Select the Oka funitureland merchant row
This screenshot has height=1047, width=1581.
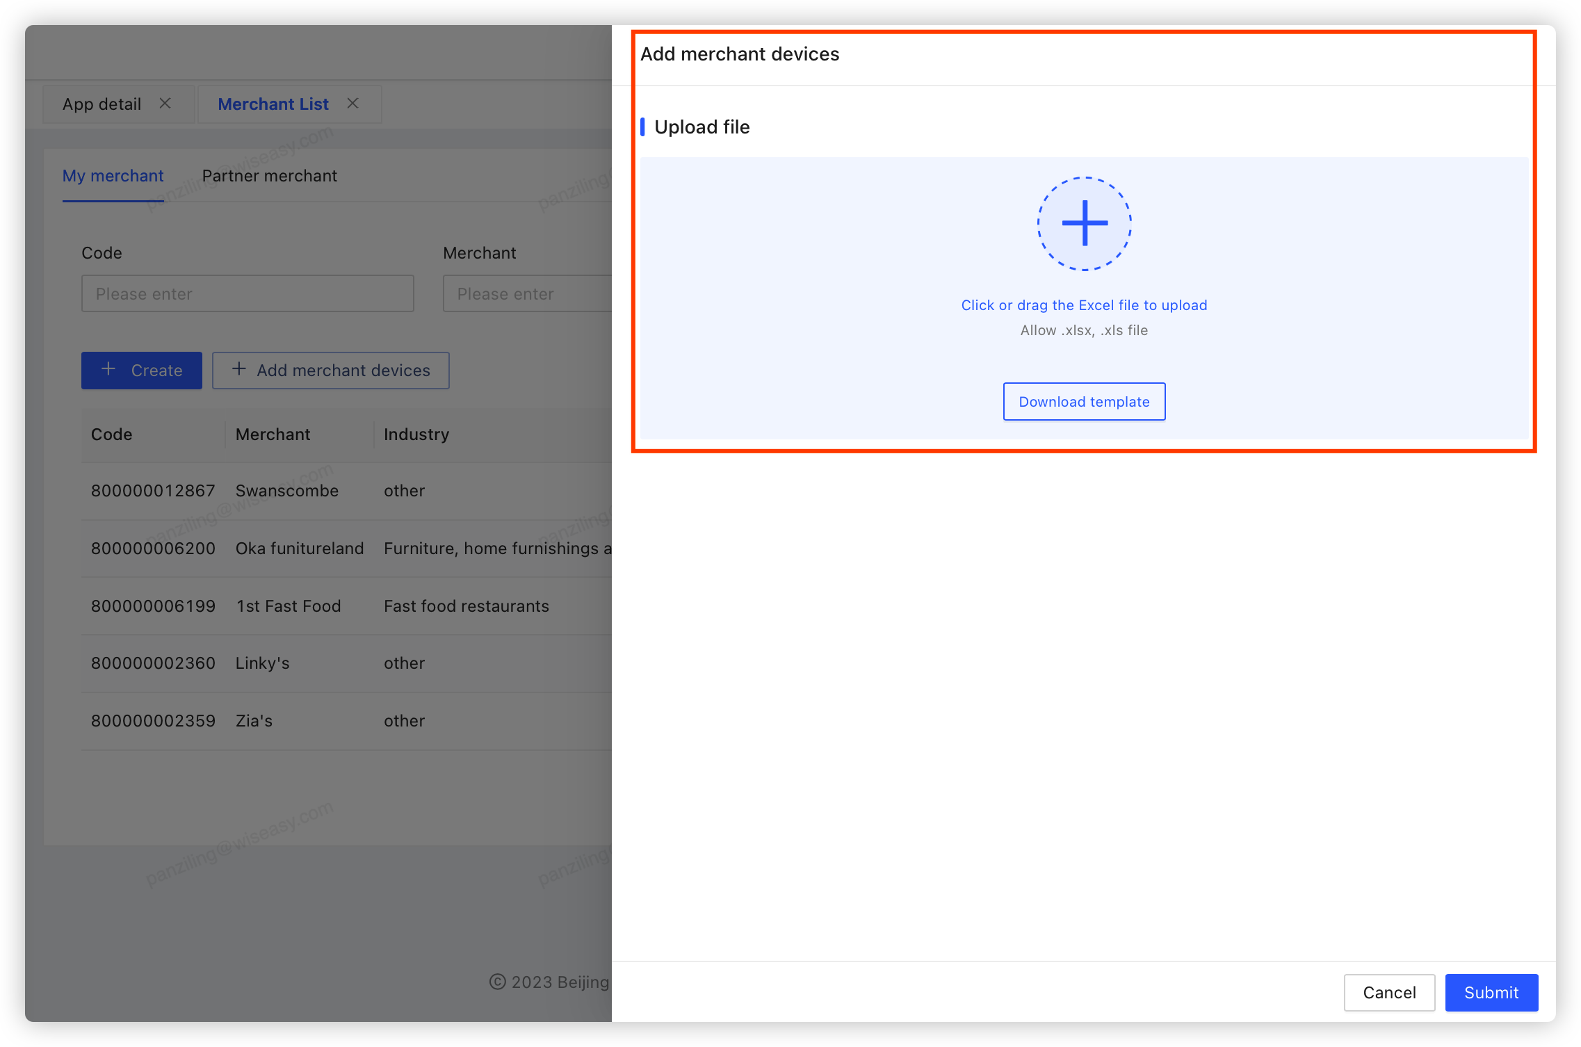pos(300,549)
